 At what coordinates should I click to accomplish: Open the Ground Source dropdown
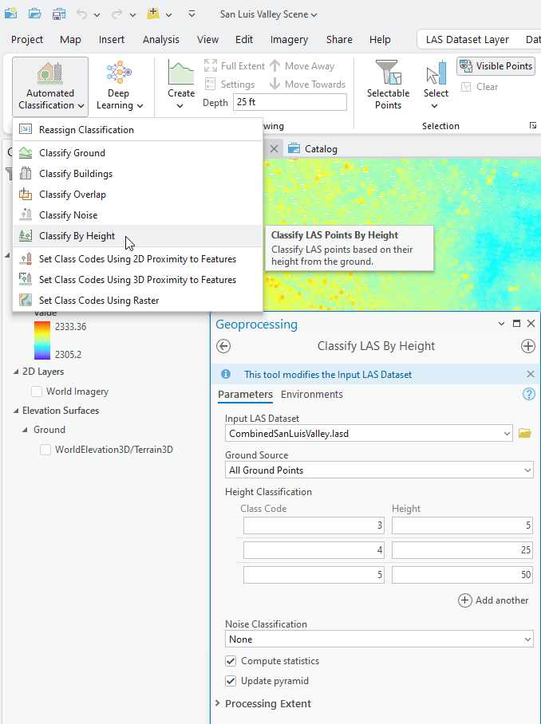point(379,470)
